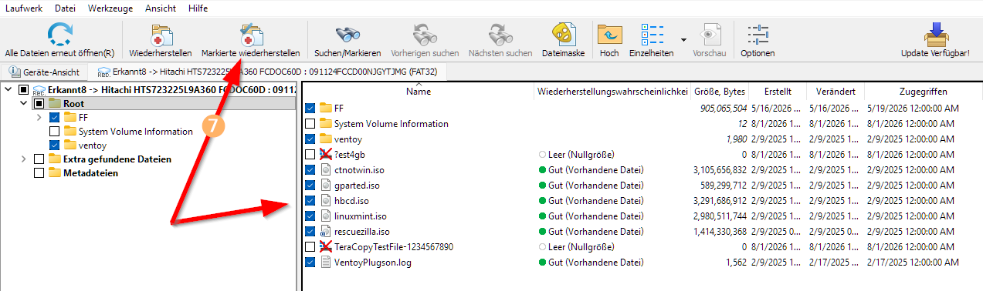
Task: Click the ctnotwin.iso file icon
Action: [x=325, y=169]
